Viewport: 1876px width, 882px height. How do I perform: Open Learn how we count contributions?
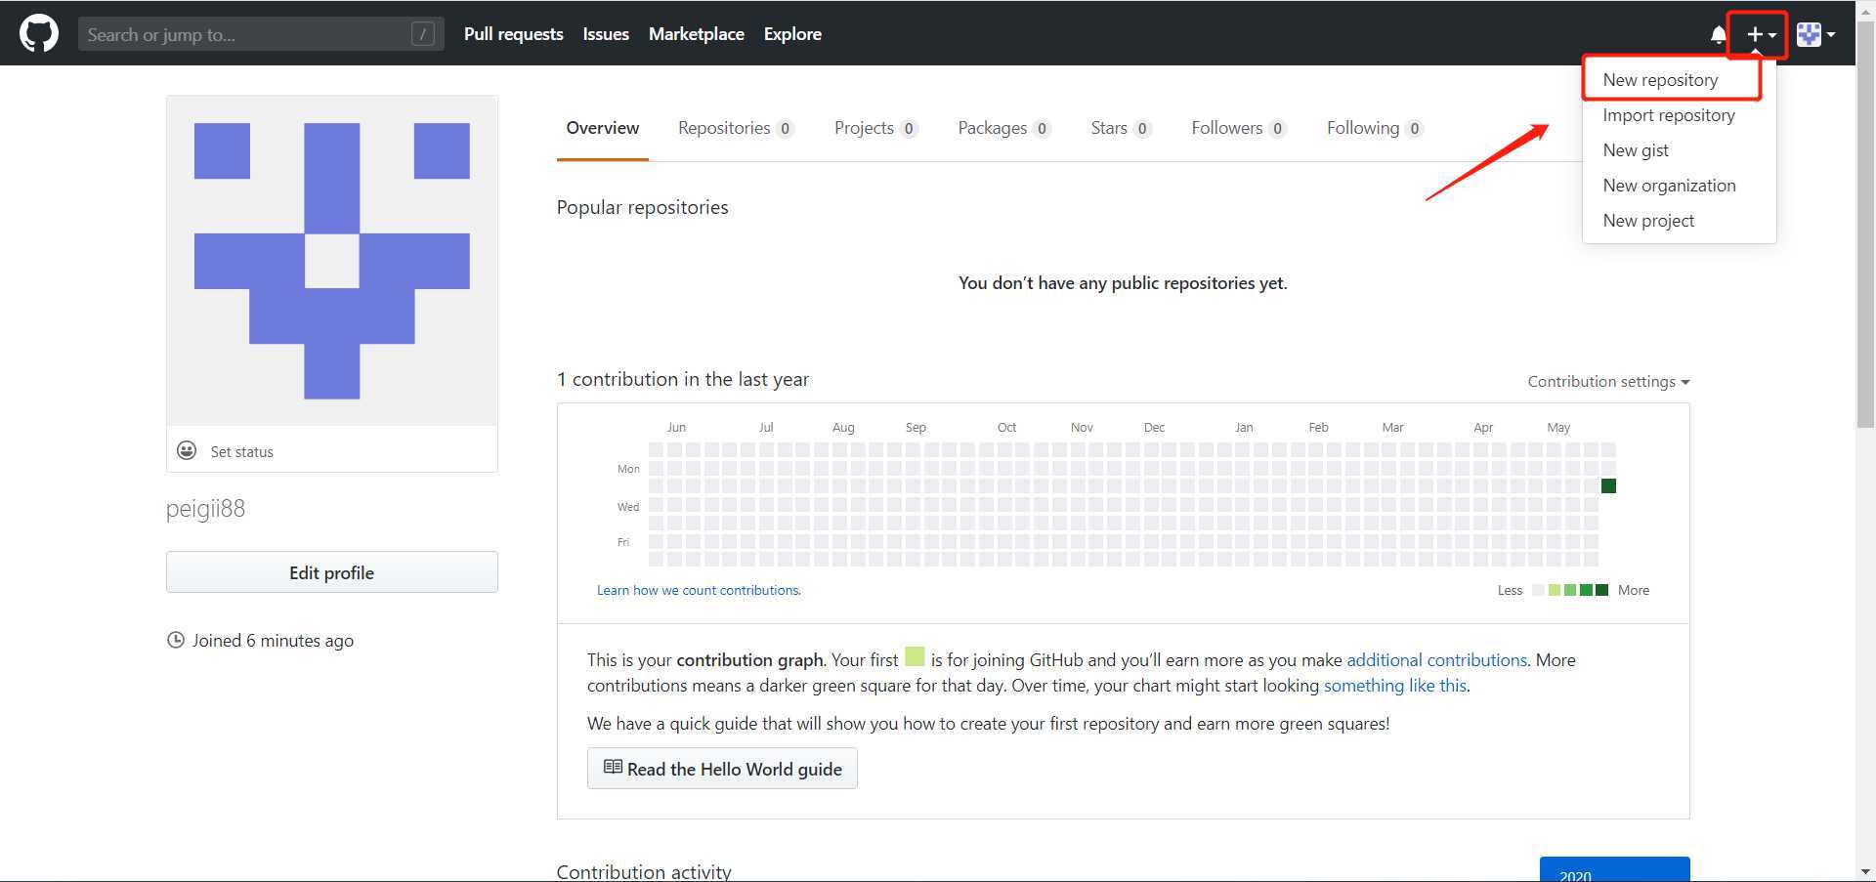pyautogui.click(x=699, y=590)
